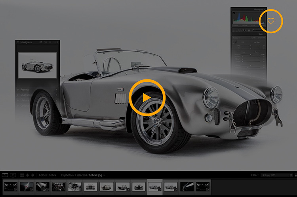Toggle the second window display button 2
Screen dimensions: 297x197
coord(13,175)
